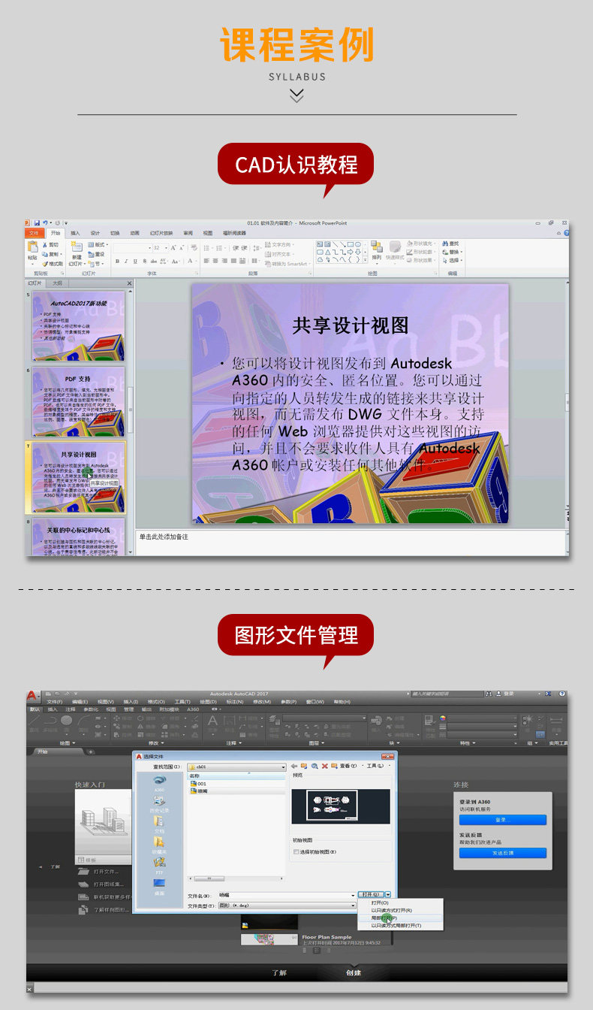Click the back arrow icon in file dialog
593x1010 pixels.
coord(294,766)
